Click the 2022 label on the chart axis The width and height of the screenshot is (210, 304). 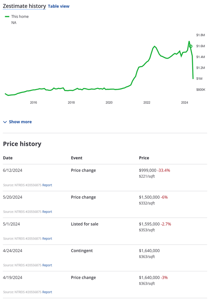point(147,103)
